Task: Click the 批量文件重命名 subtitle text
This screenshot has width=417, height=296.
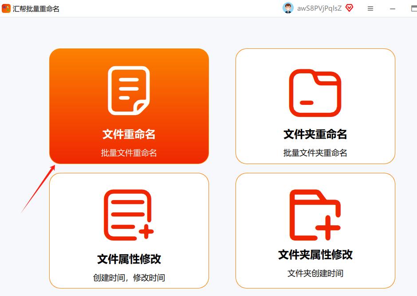Action: coord(129,153)
